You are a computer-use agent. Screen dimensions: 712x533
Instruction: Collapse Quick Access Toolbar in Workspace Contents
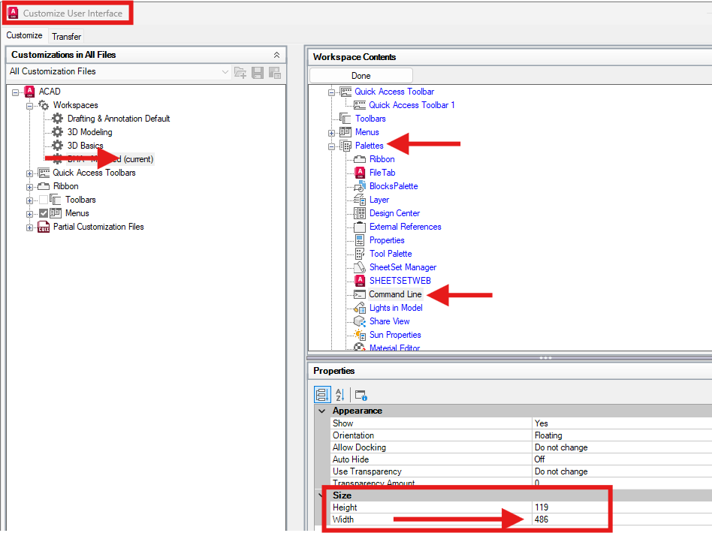pyautogui.click(x=331, y=92)
